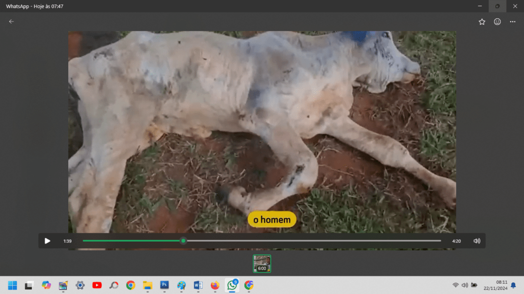Viewport: 524px width, 294px height.
Task: Star this video as favorite
Action: click(481, 22)
